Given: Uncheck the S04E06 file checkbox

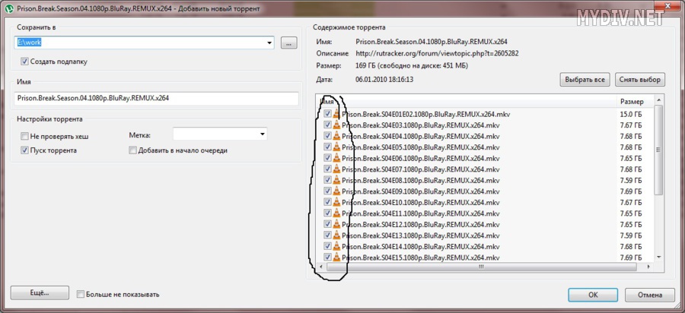Looking at the screenshot, I should click(x=327, y=158).
